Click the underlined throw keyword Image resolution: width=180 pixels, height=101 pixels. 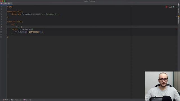[x=14, y=14]
